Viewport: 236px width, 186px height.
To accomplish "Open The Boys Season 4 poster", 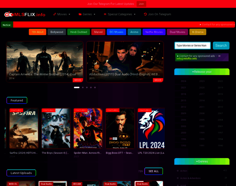I will (x=56, y=128).
